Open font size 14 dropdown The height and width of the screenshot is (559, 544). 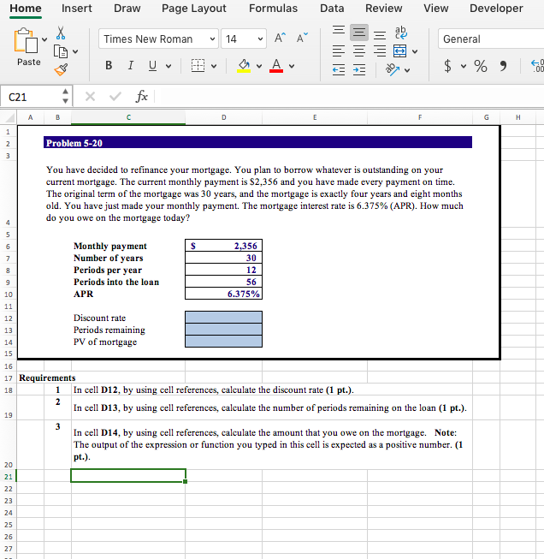260,39
